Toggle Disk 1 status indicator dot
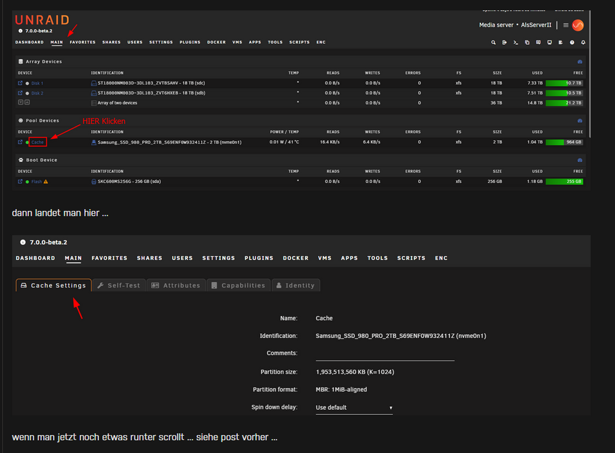The width and height of the screenshot is (615, 453). 27,84
